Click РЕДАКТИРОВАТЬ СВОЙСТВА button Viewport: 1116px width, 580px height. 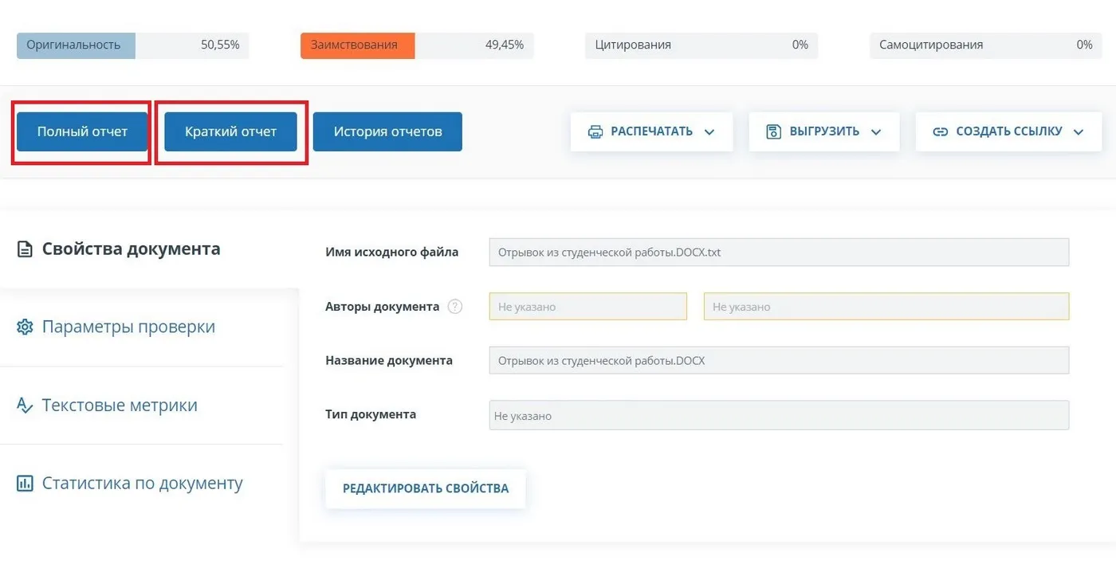(426, 488)
